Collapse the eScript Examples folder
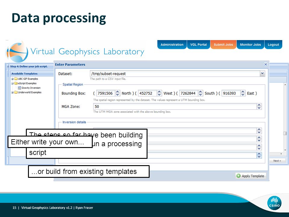The width and height of the screenshot is (289, 217). click(x=12, y=83)
